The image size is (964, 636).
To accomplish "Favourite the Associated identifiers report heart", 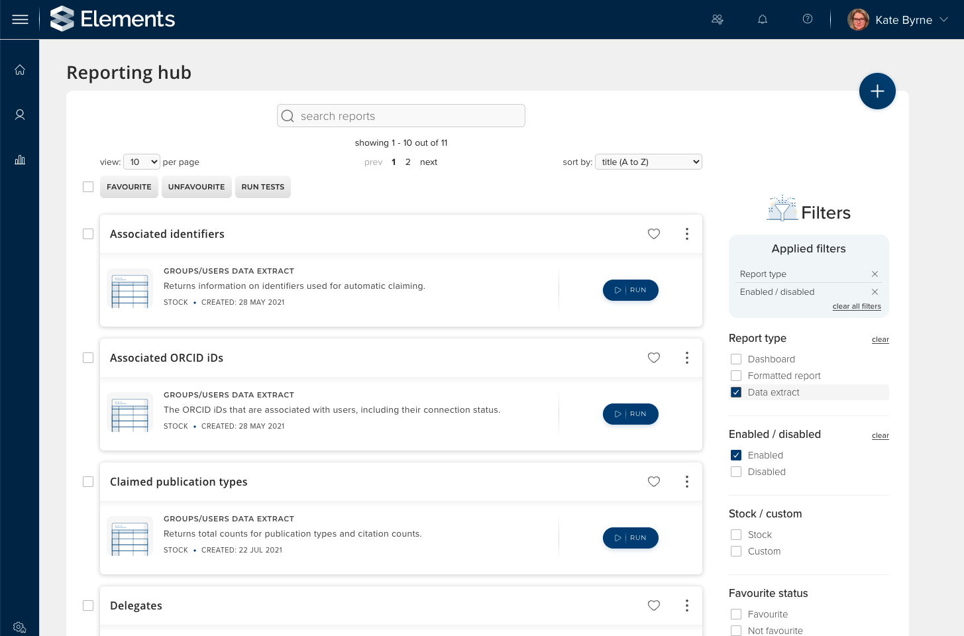I will pos(653,234).
